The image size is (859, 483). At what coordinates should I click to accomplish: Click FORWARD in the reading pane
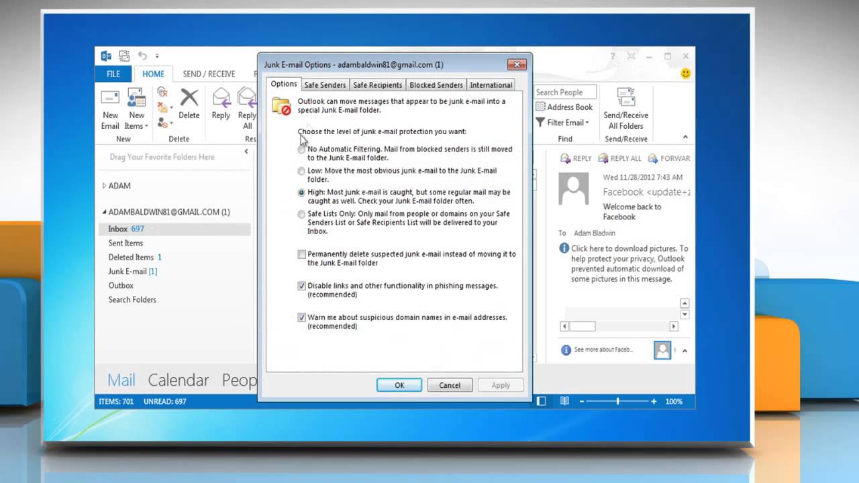tap(668, 158)
